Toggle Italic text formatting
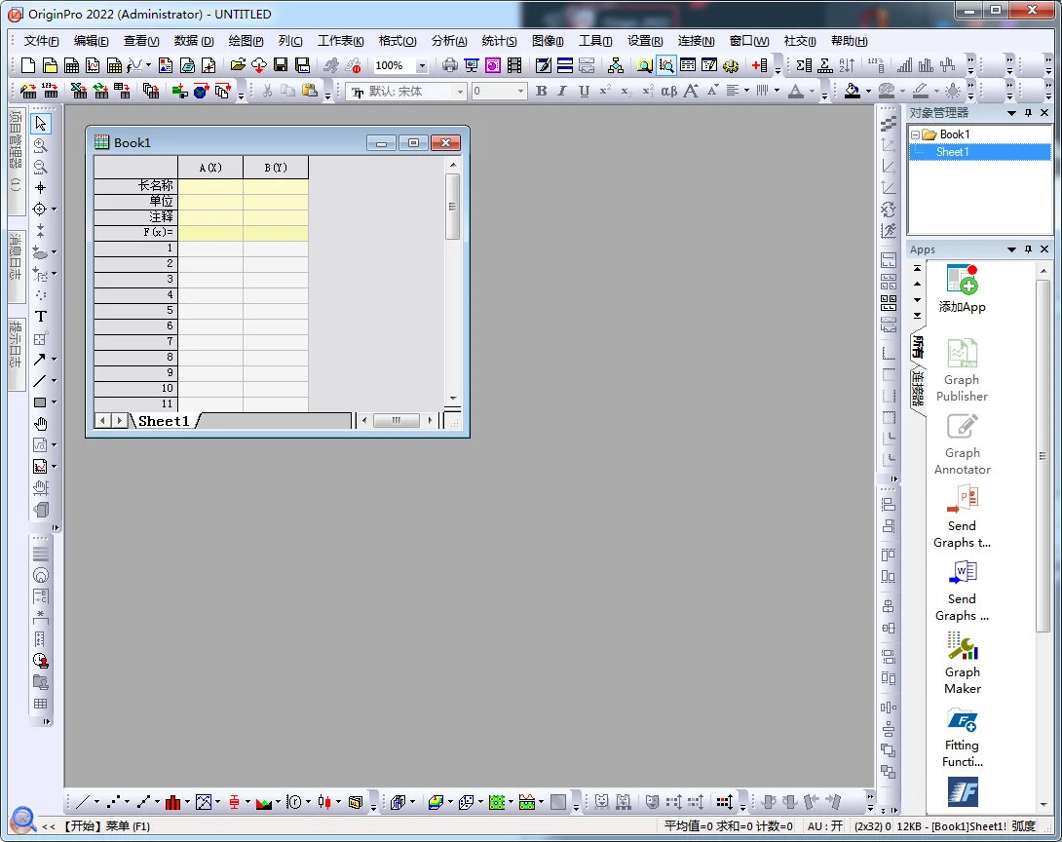Image resolution: width=1062 pixels, height=842 pixels. point(562,92)
